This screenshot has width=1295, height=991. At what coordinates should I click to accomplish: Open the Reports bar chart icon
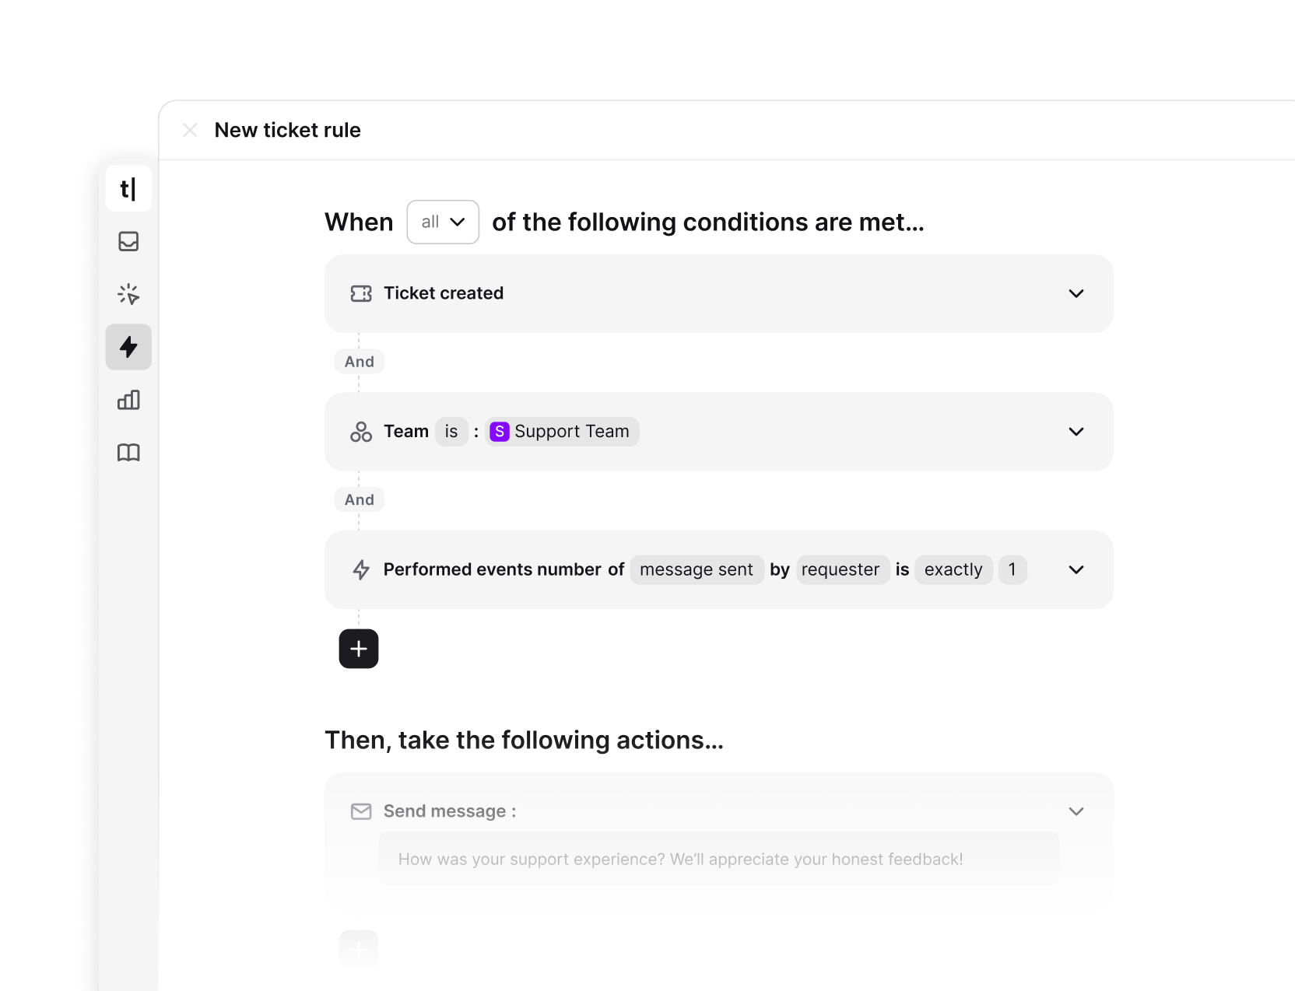coord(128,400)
